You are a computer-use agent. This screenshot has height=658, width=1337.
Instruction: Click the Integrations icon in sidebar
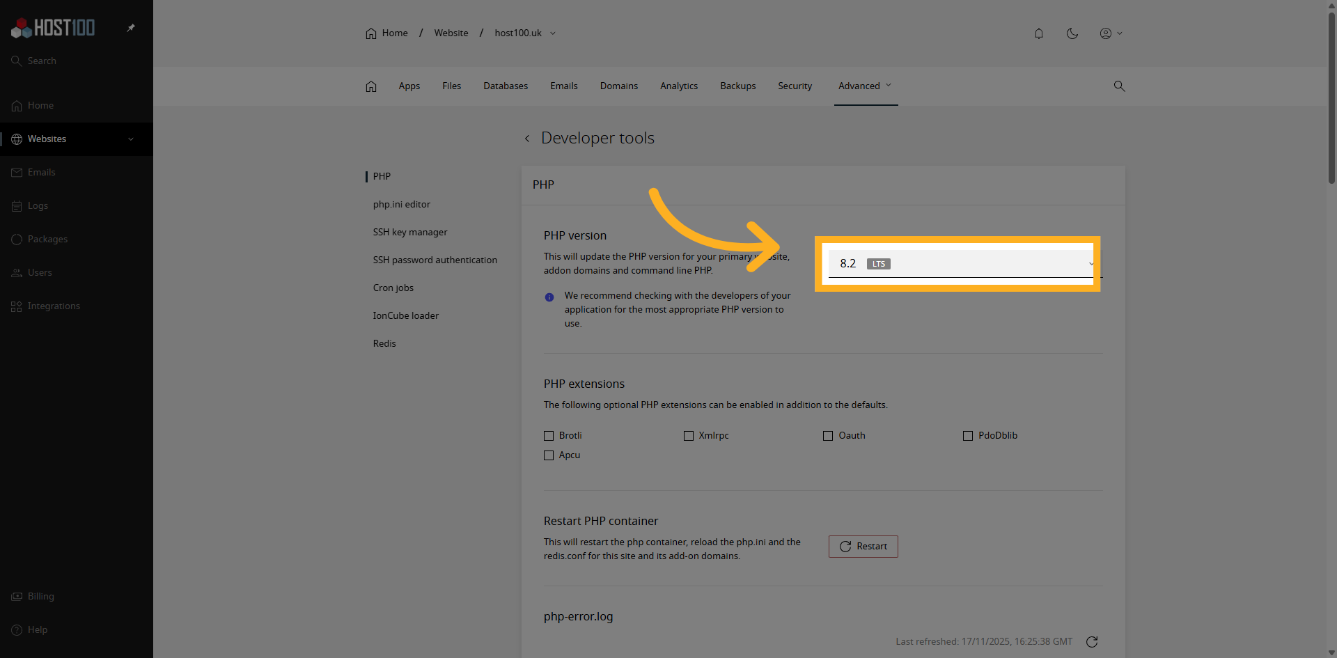17,306
